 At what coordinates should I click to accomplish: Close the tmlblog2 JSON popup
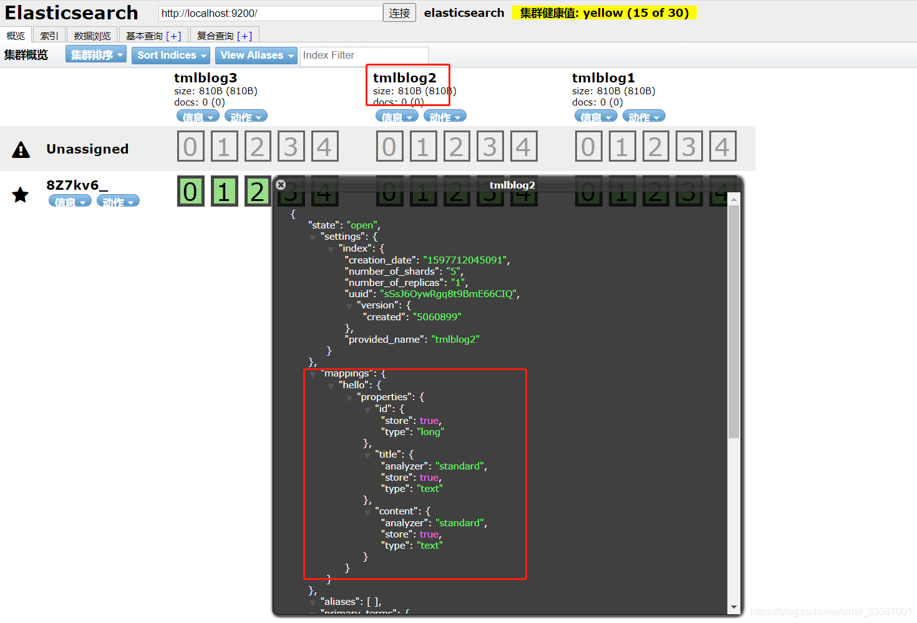[x=281, y=185]
